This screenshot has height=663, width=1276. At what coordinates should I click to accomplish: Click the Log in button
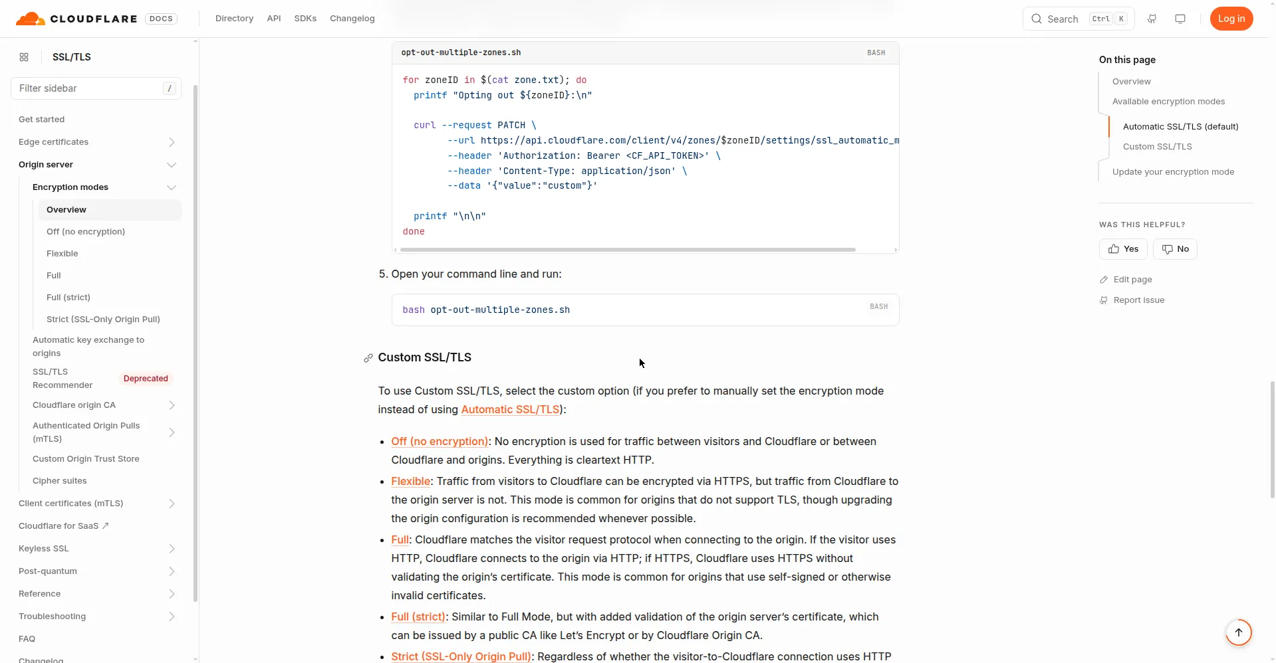click(x=1231, y=19)
